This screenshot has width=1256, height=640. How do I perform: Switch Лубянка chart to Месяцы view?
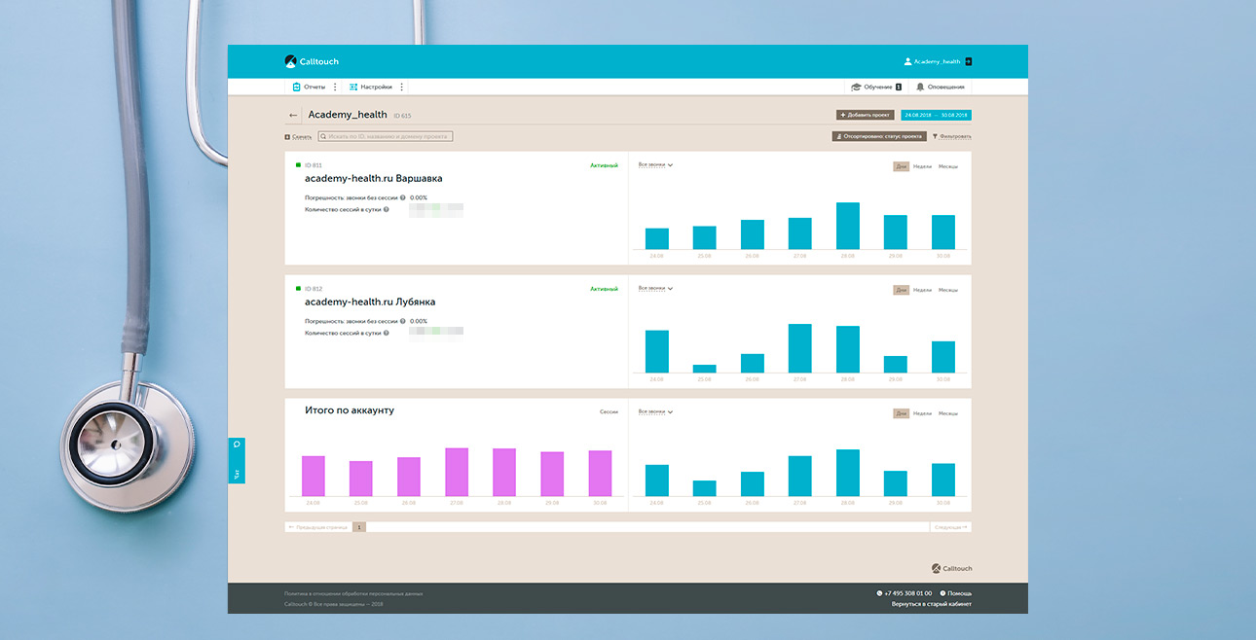point(947,290)
